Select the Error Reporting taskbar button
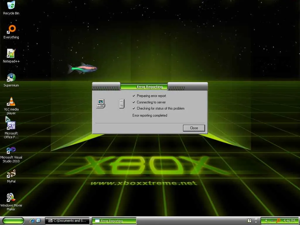This screenshot has height=225, width=300. coord(114,221)
